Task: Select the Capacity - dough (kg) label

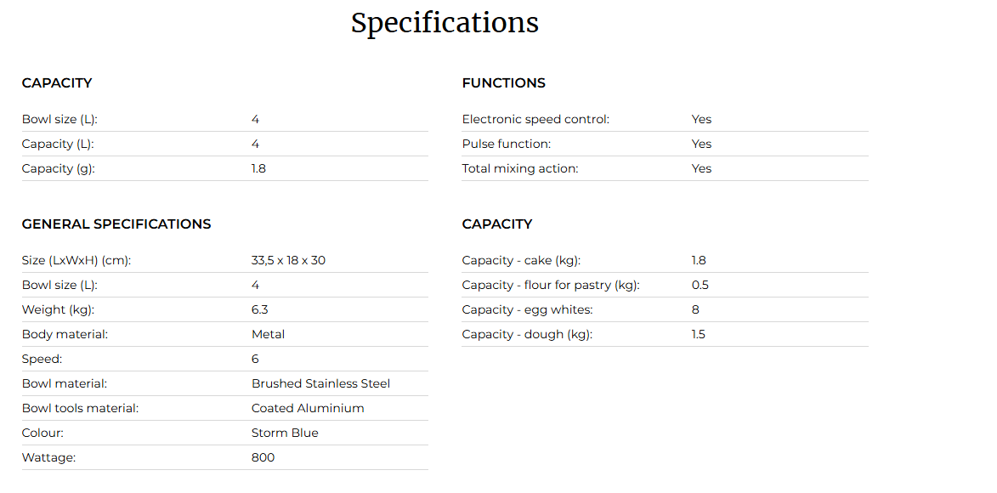Action: coord(527,335)
